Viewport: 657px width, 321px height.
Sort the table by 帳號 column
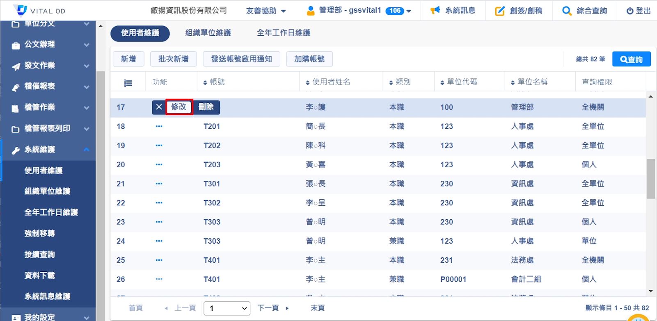pyautogui.click(x=205, y=82)
